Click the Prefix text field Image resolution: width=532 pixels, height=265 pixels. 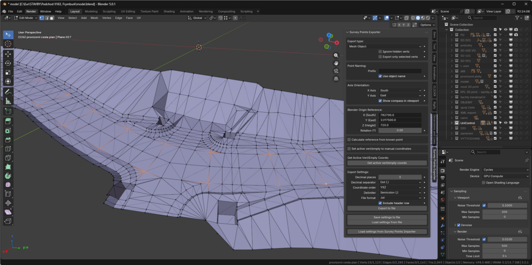point(400,71)
